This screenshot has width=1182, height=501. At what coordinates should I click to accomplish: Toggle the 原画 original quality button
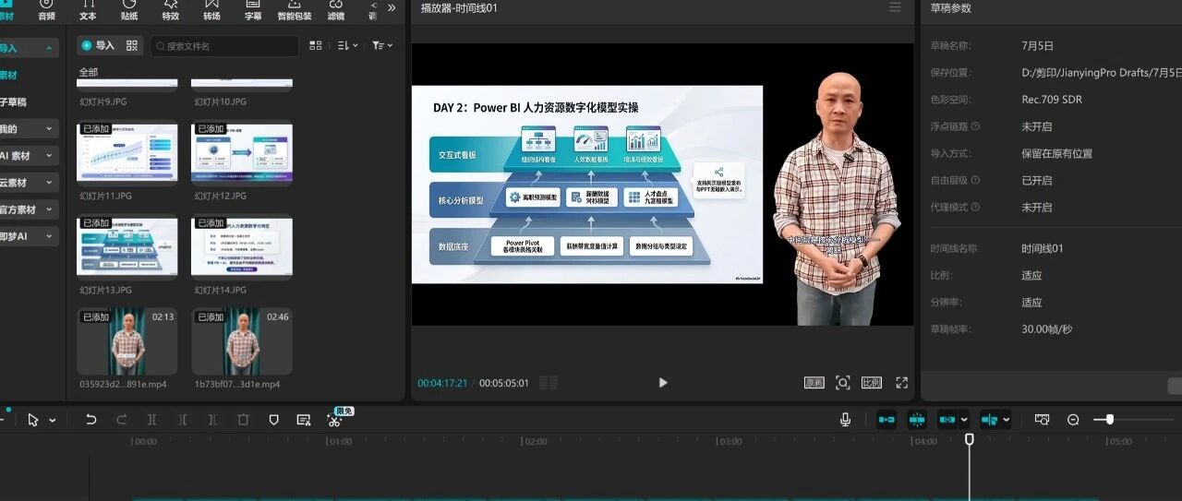(814, 383)
